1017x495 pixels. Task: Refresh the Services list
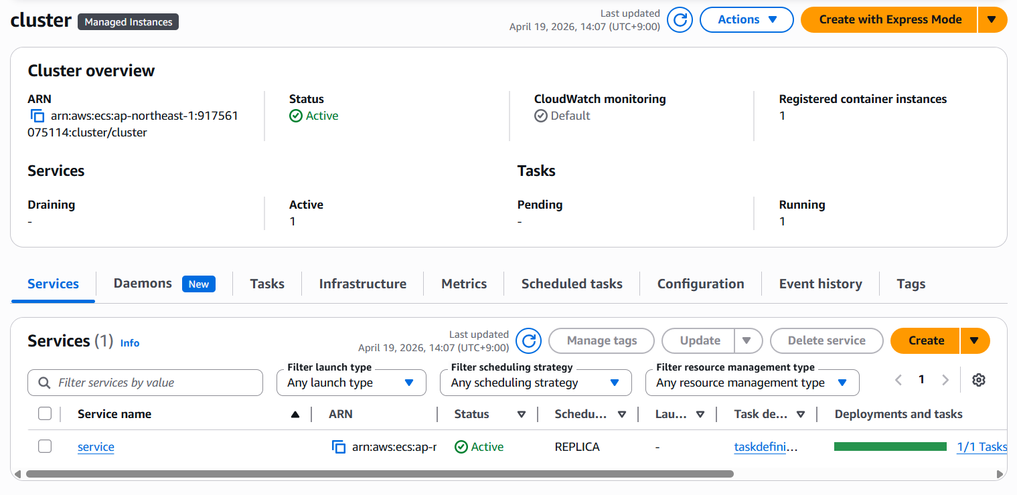pyautogui.click(x=529, y=341)
